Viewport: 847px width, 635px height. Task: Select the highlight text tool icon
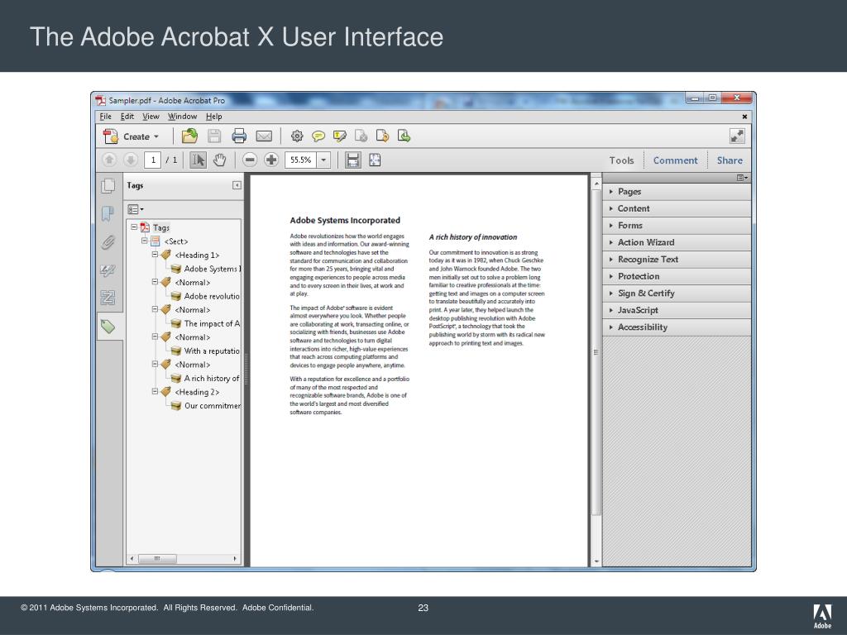pos(340,136)
